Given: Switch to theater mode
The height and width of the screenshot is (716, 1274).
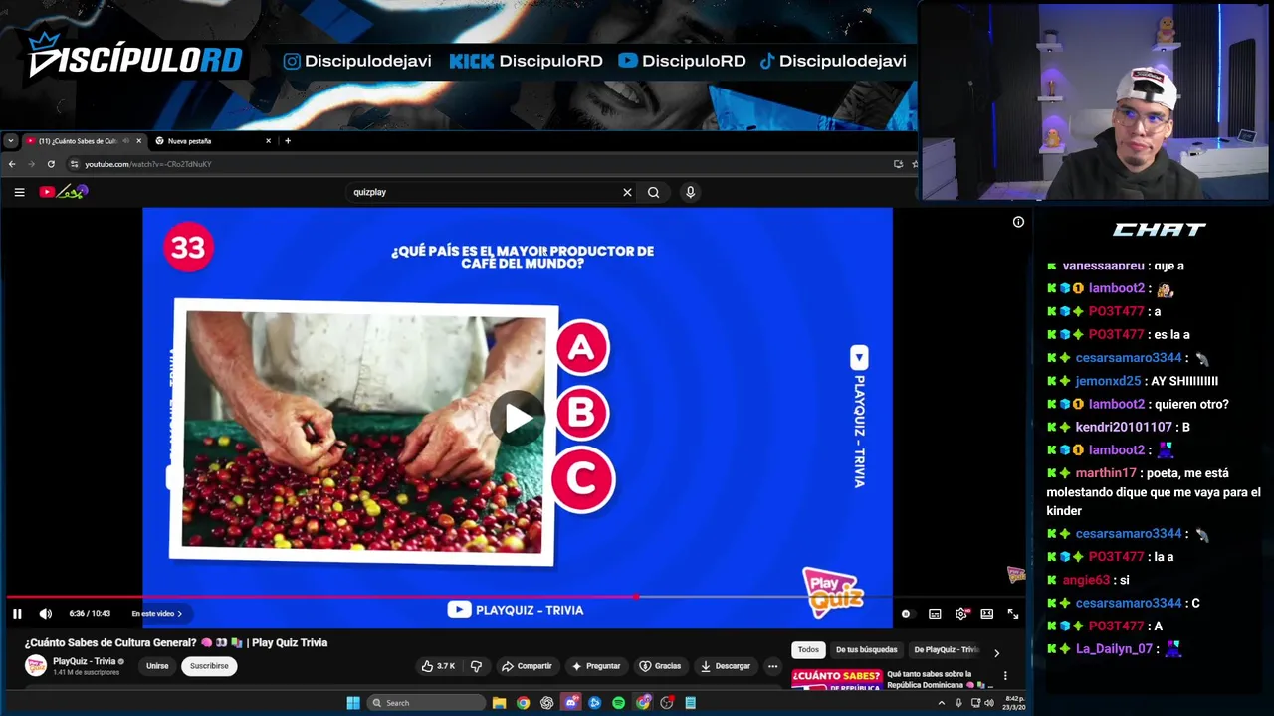Looking at the screenshot, I should point(987,614).
